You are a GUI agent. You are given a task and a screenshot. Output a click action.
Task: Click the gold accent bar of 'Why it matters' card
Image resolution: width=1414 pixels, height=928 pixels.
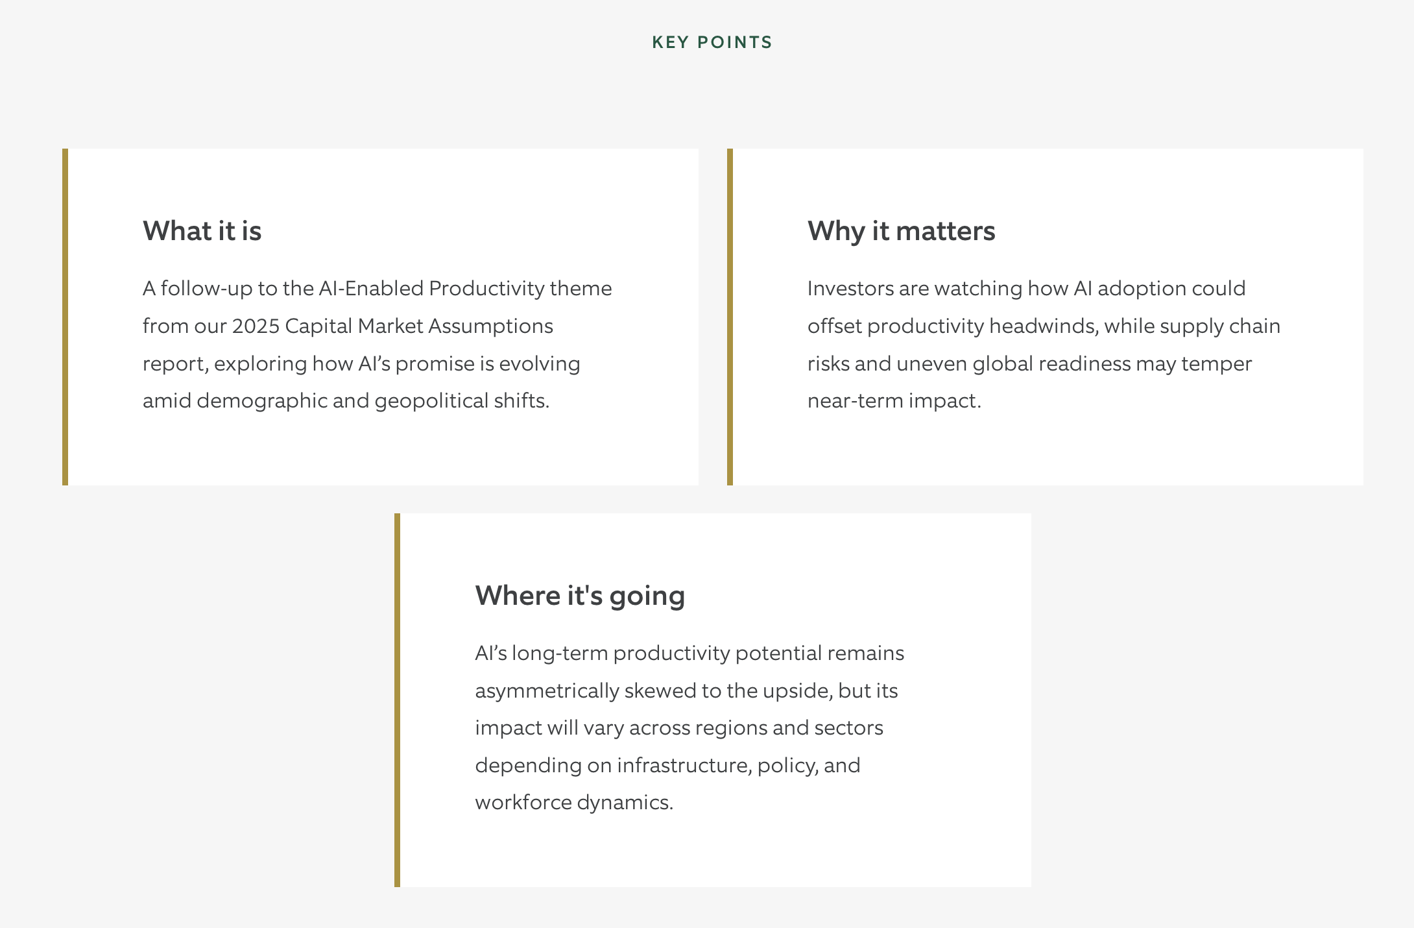[x=730, y=317]
